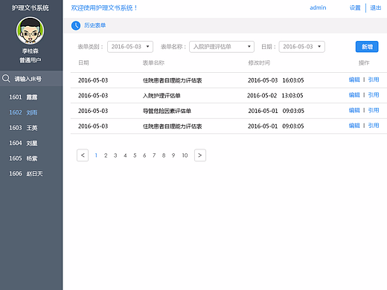Click the blue 新增 button
387x290 pixels.
[x=367, y=47]
